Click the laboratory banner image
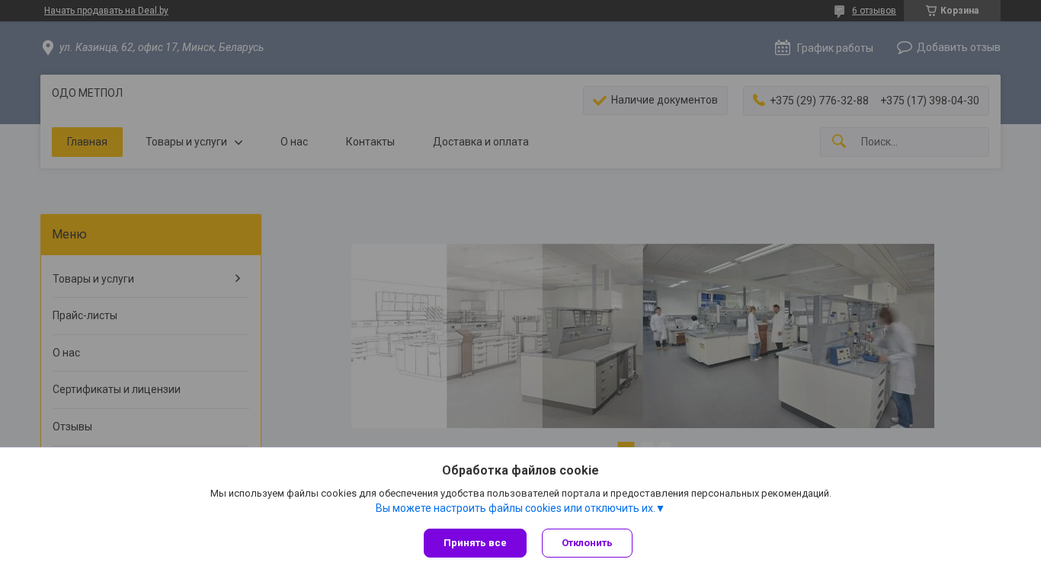 tap(642, 336)
